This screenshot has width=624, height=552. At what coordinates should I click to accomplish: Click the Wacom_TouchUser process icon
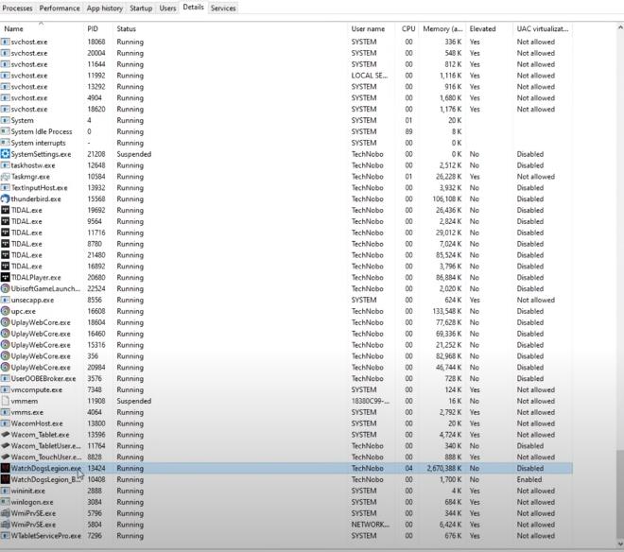point(5,457)
